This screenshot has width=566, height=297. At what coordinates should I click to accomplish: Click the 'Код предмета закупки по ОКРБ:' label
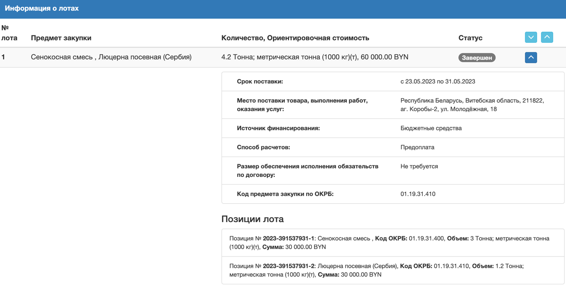(x=285, y=194)
